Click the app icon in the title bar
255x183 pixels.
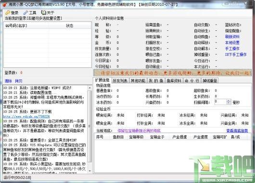coord(4,4)
